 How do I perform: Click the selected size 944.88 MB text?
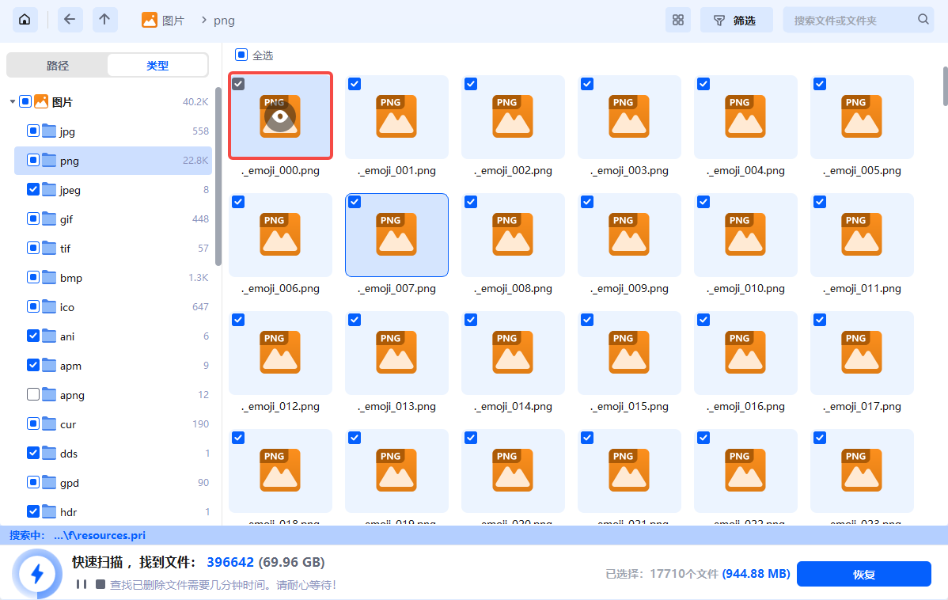point(757,573)
